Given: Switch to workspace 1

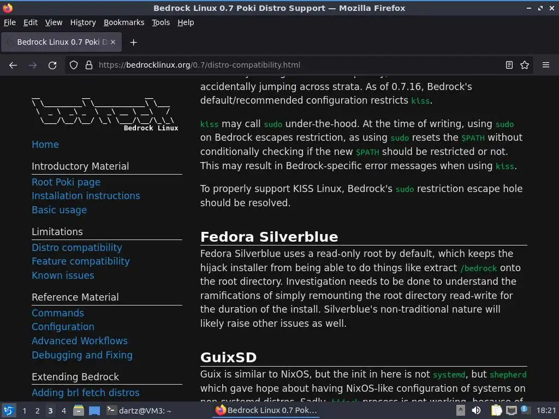Looking at the screenshot, I should tap(24, 411).
